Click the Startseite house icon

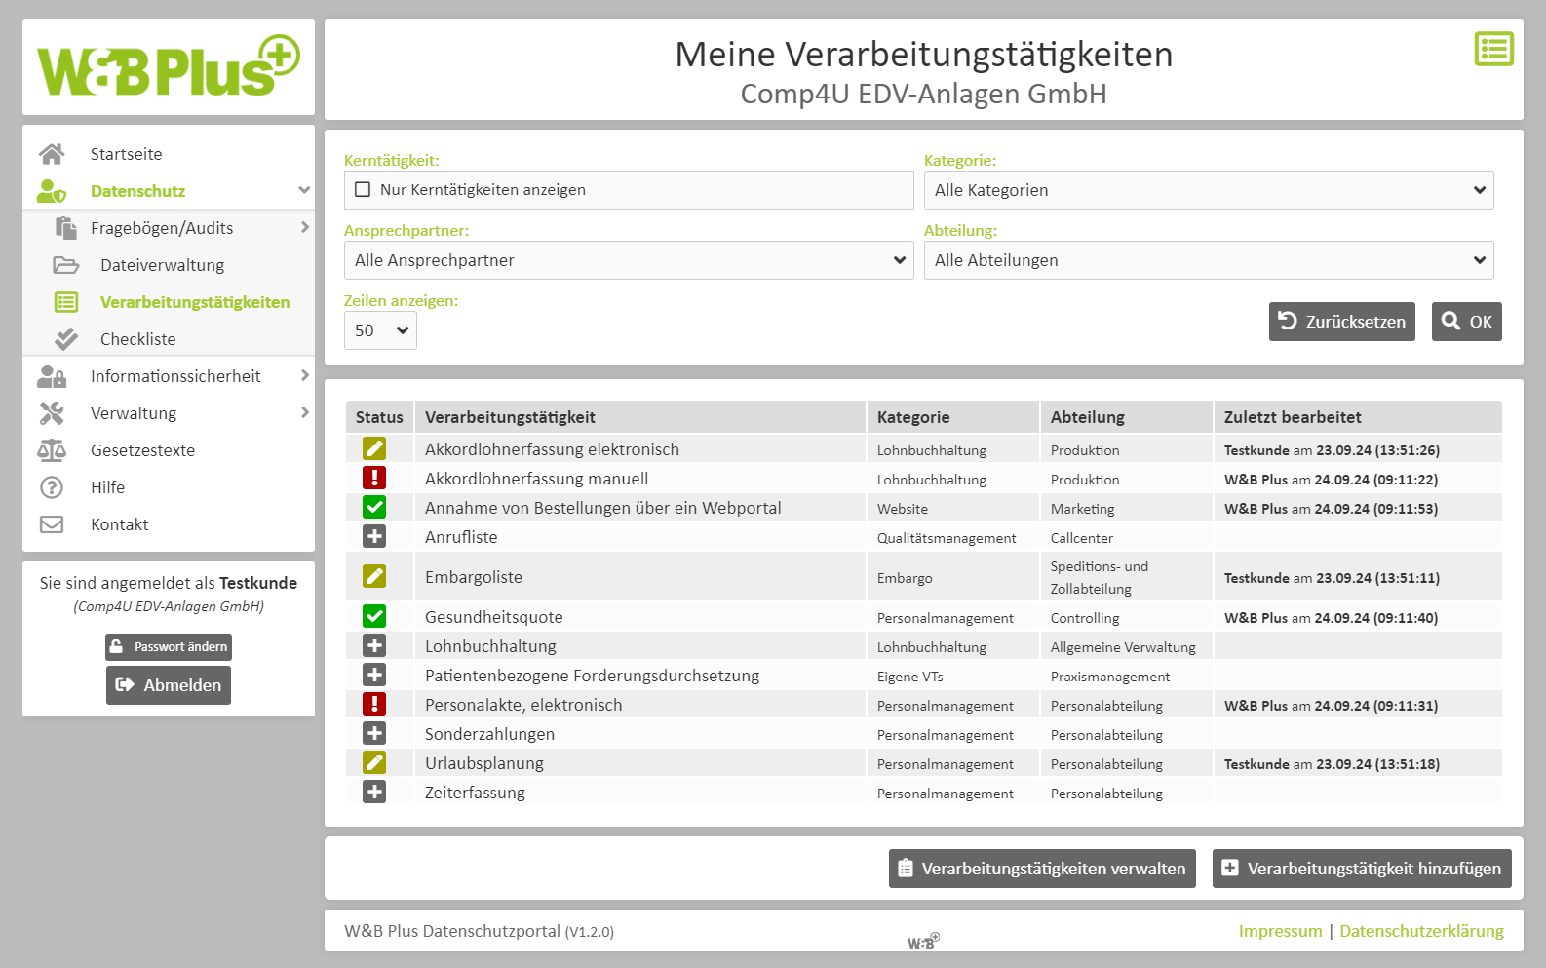[52, 154]
